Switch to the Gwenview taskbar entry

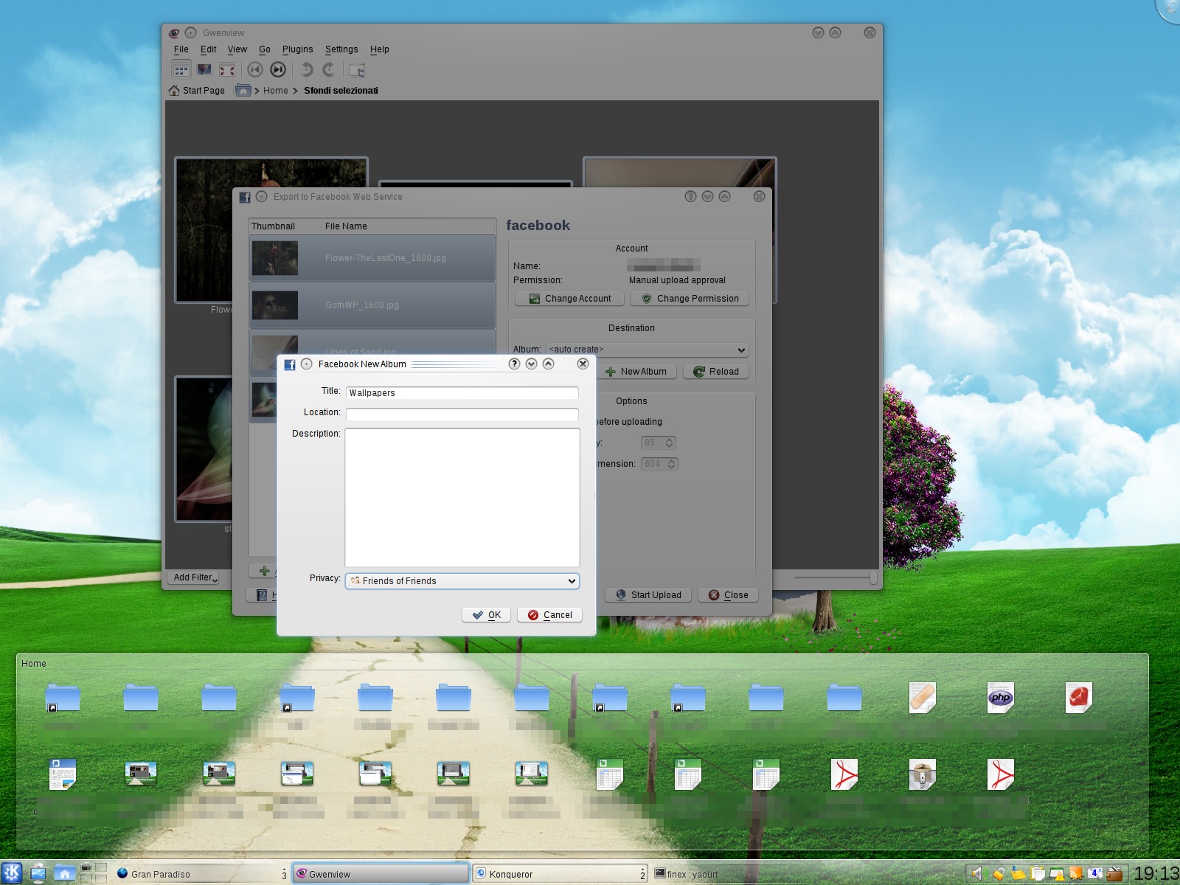click(x=381, y=874)
